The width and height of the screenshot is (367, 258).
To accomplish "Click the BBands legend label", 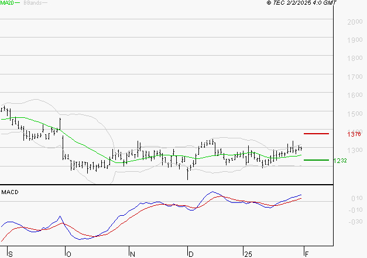I will click(x=33, y=3).
